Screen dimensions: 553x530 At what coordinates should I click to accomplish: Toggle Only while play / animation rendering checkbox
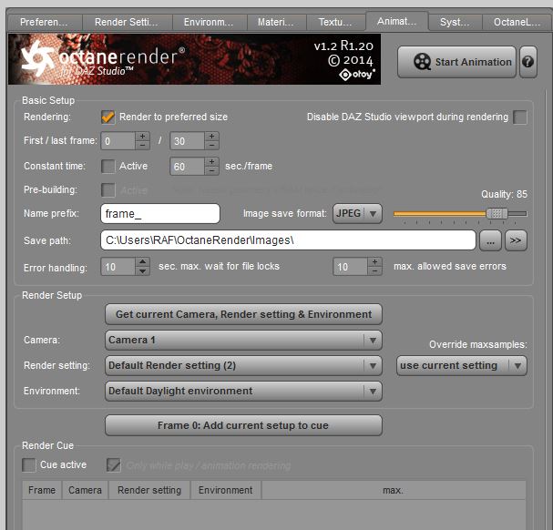(x=114, y=464)
